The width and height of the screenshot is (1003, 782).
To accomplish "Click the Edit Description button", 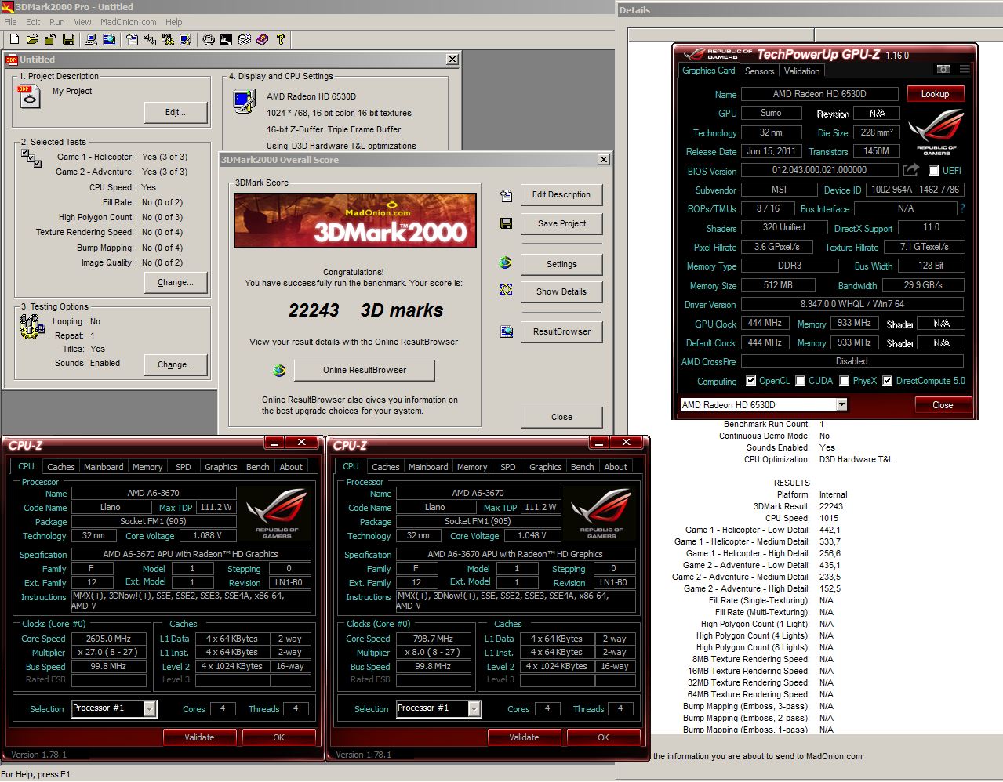I will click(x=561, y=194).
